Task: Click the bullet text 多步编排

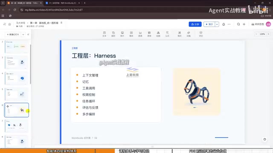Action: pos(89,114)
